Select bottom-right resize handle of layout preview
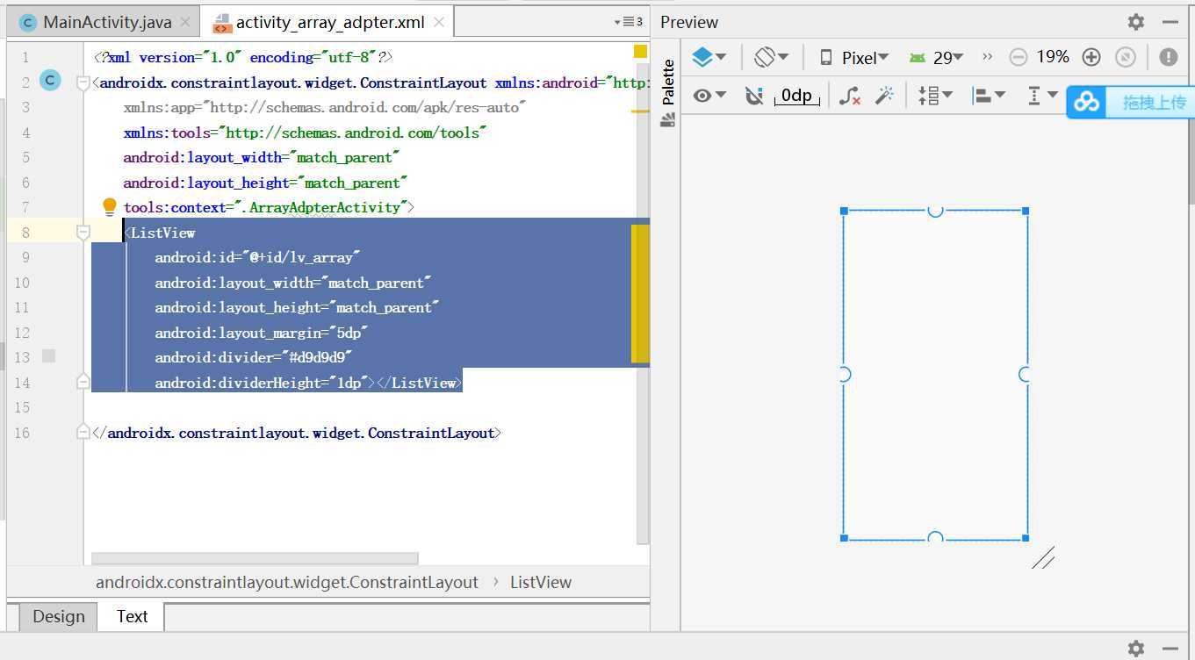Viewport: 1195px width, 660px height. click(x=1026, y=538)
